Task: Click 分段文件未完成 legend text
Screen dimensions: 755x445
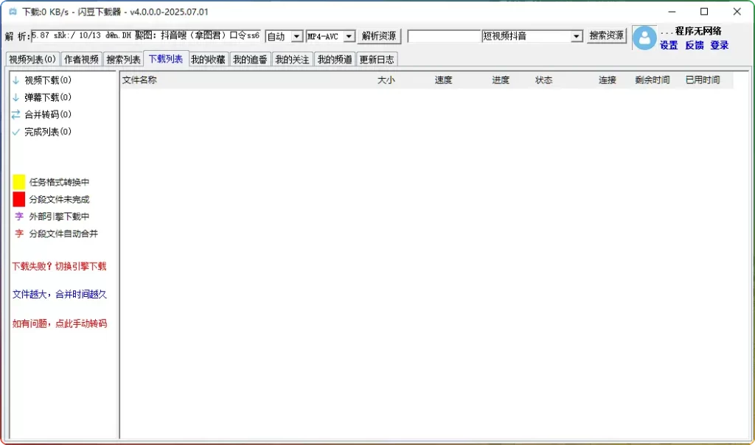Action: pyautogui.click(x=59, y=200)
